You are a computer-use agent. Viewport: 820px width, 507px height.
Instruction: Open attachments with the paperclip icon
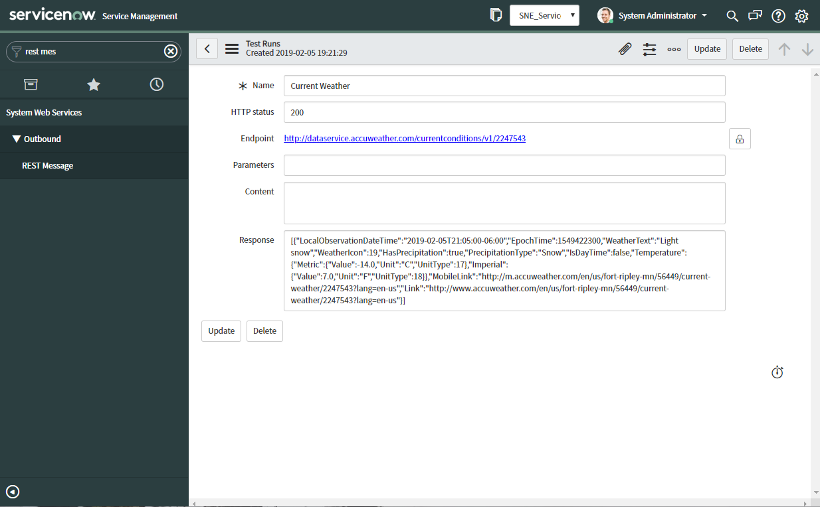625,48
